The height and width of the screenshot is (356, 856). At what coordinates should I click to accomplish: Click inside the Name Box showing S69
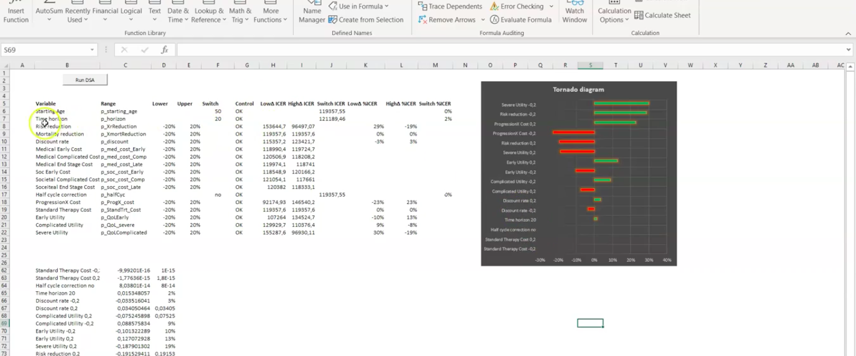[45, 50]
